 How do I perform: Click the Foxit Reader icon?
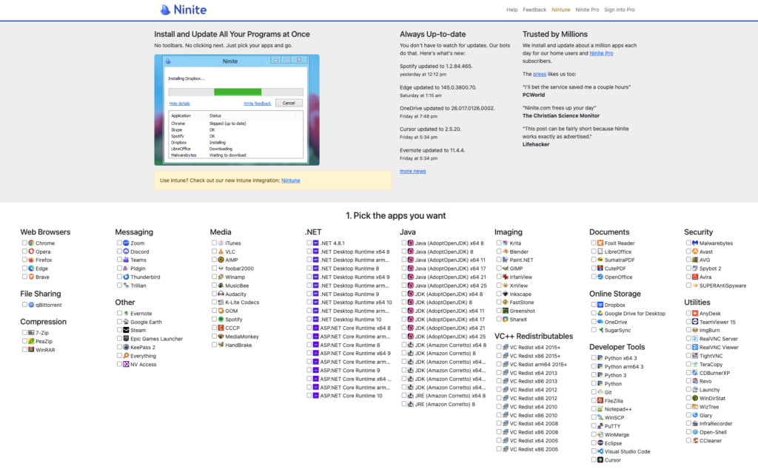(600, 243)
